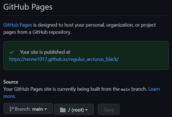Click the green published checkmark icon
Image resolution: width=172 pixels, height=117 pixels.
(x=12, y=52)
